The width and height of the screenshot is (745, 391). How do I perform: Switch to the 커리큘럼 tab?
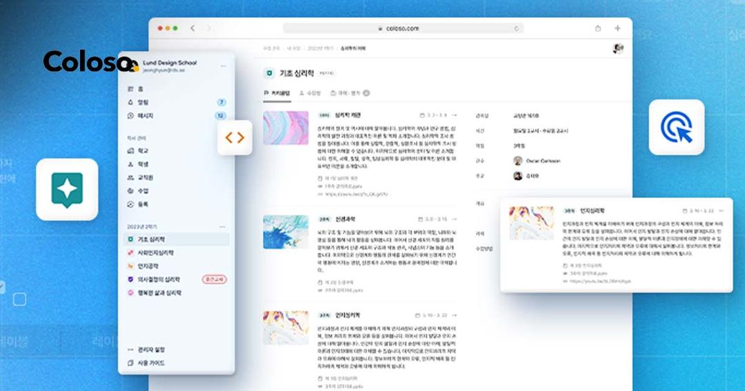[x=277, y=93]
